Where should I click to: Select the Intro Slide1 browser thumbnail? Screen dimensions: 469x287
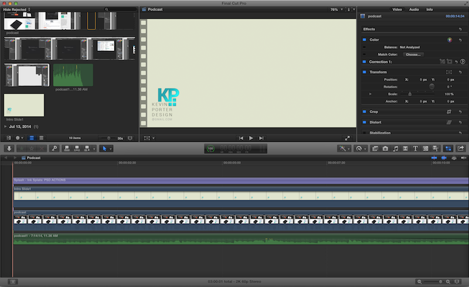pos(24,105)
